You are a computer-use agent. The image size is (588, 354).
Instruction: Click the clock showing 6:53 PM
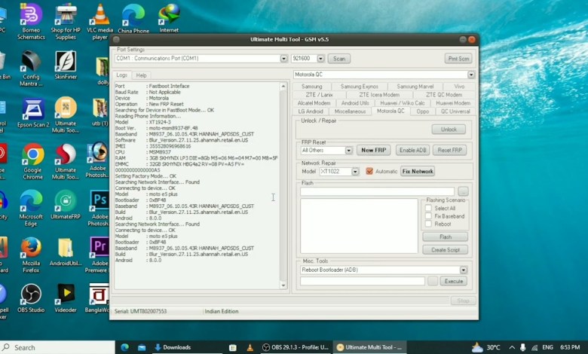tap(570, 347)
